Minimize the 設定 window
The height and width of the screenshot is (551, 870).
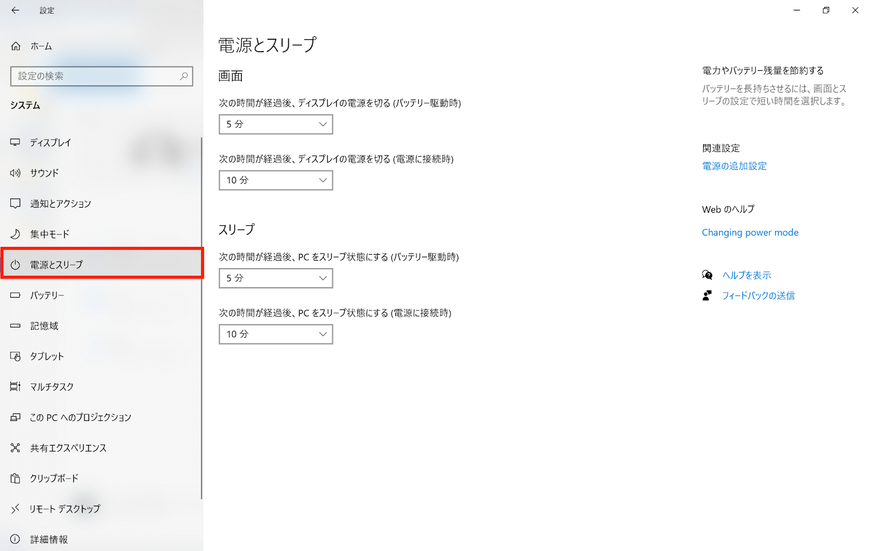[x=797, y=10]
